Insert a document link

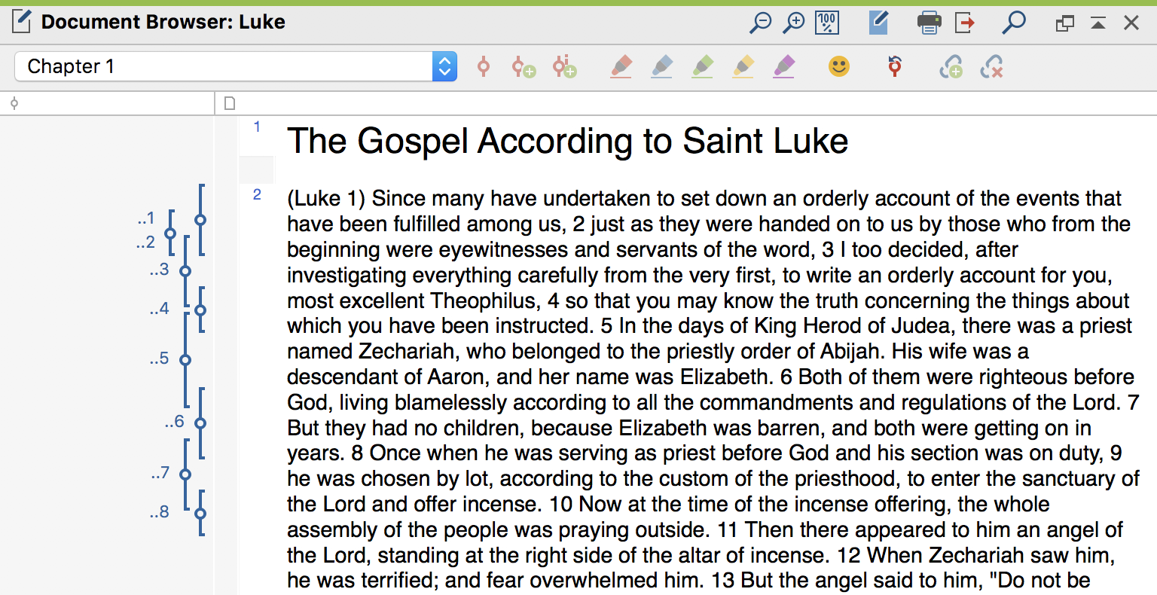[951, 66]
